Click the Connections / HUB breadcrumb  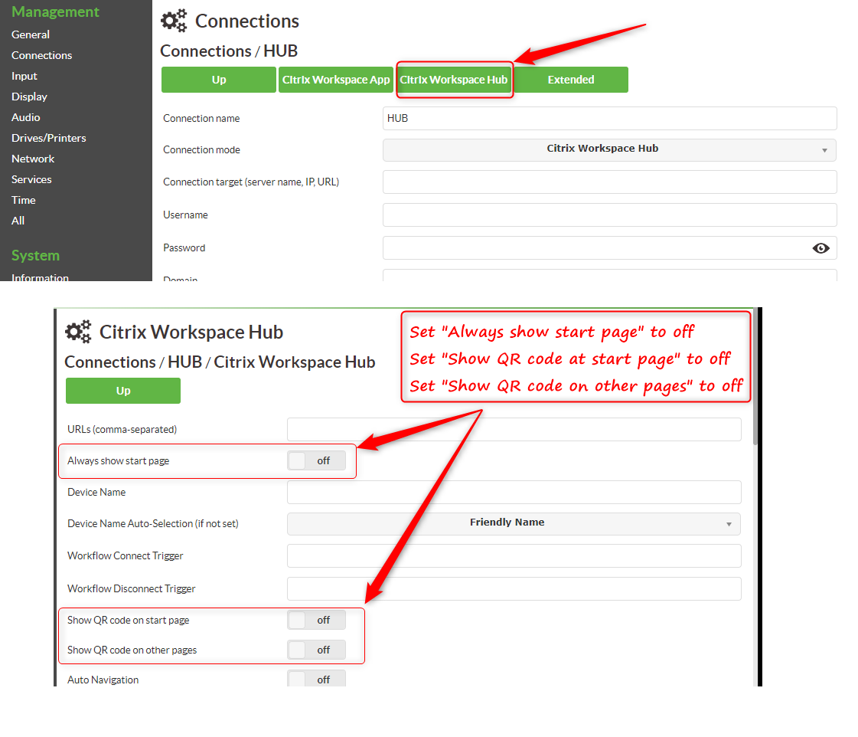(229, 51)
